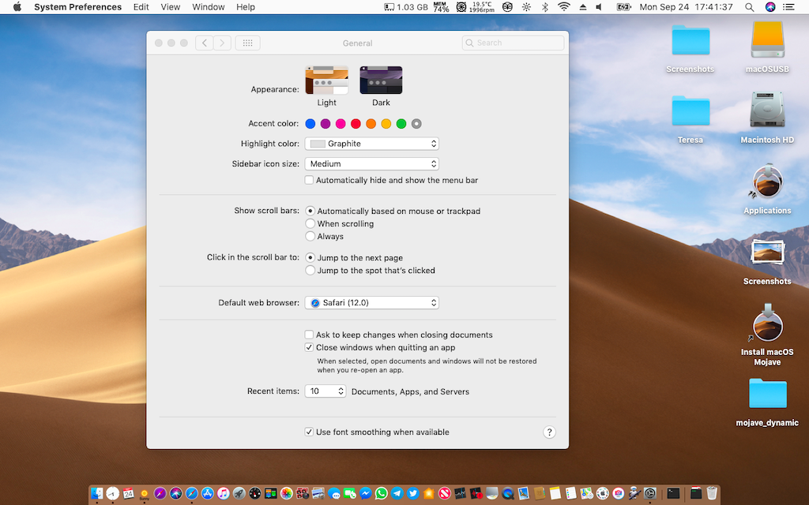Image resolution: width=809 pixels, height=505 pixels.
Task: Launch Automator from the Dock
Action: coord(634,493)
